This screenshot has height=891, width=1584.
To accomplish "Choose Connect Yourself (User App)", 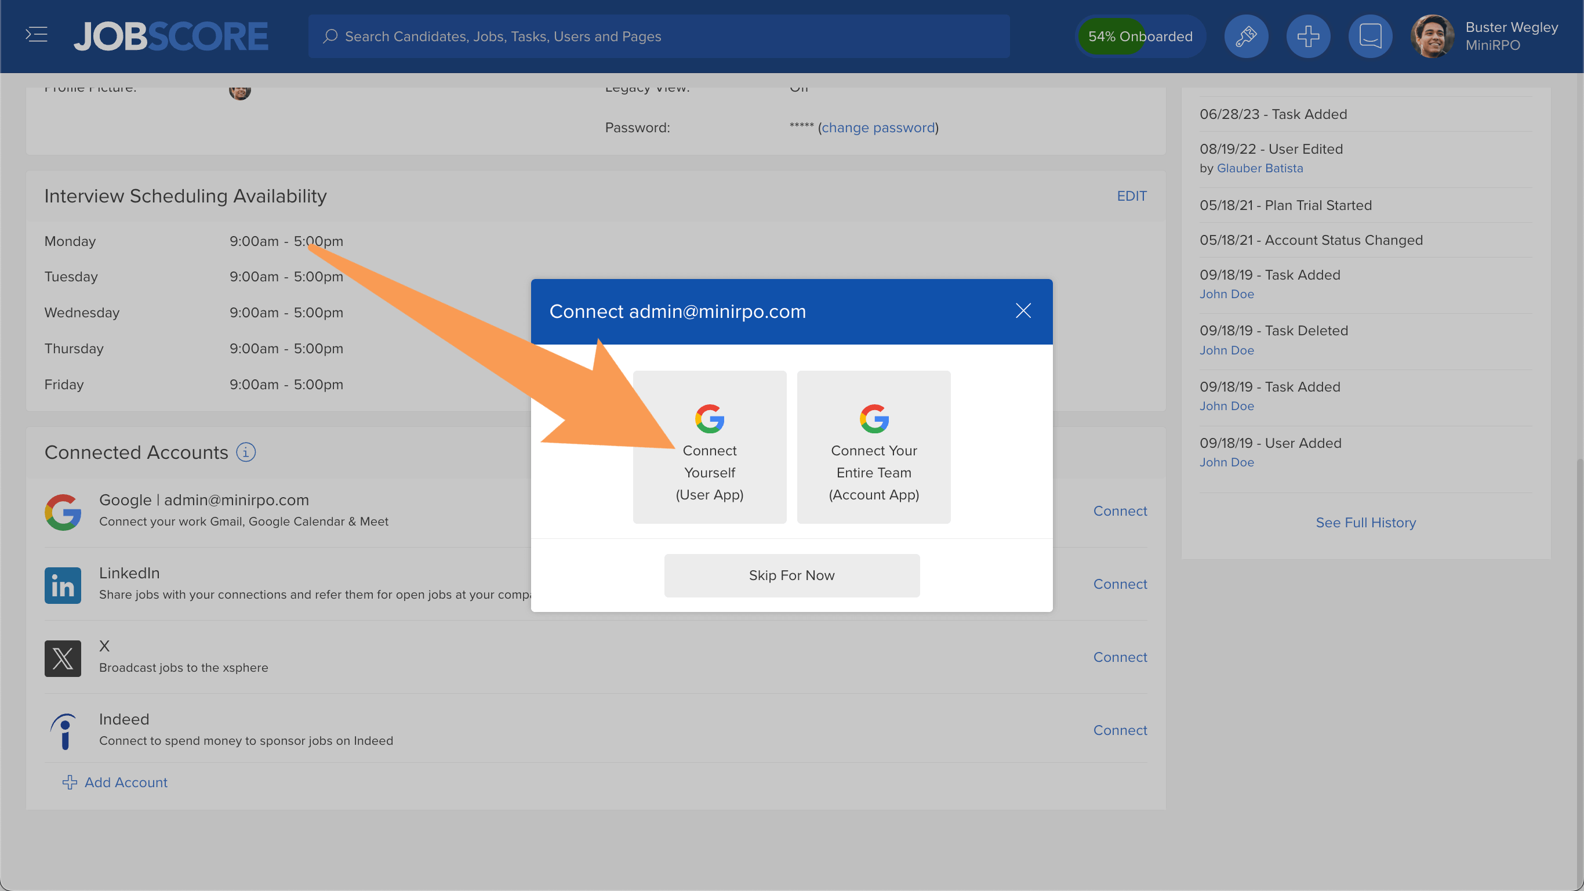I will [710, 447].
